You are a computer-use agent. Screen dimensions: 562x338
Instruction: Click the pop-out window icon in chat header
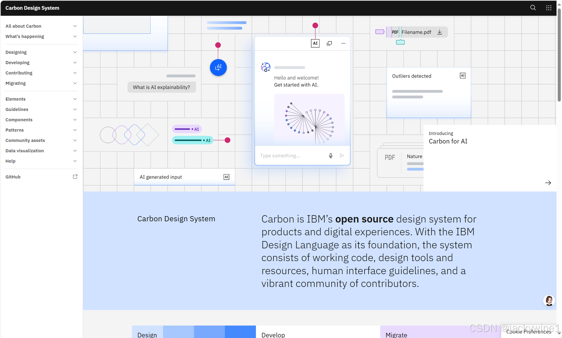coord(329,43)
